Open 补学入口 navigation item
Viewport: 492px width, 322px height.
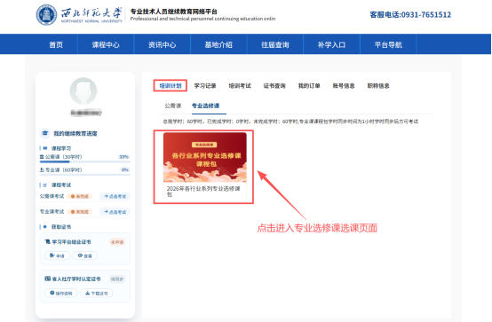(331, 45)
